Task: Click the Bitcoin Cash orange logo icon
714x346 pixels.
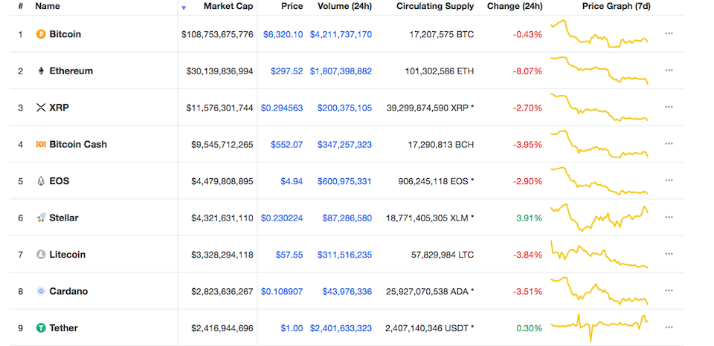Action: coord(41,145)
